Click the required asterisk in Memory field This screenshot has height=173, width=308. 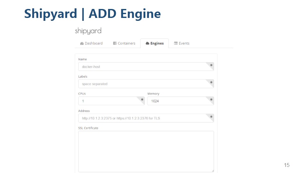click(211, 99)
